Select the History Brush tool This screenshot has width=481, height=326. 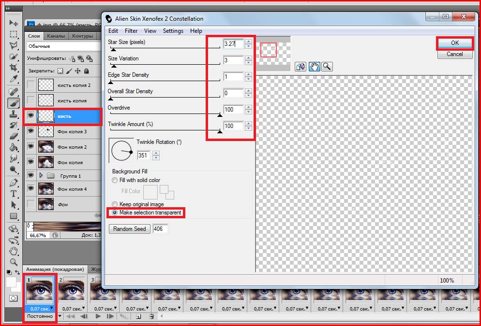(x=14, y=125)
